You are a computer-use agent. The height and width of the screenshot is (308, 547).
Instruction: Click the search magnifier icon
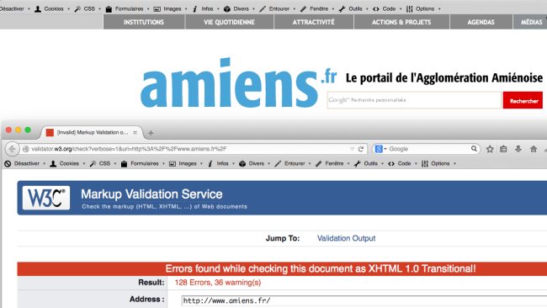pyautogui.click(x=474, y=149)
